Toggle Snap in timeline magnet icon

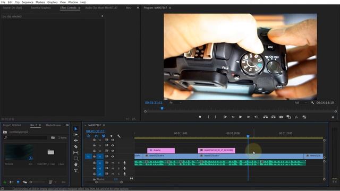[96, 136]
